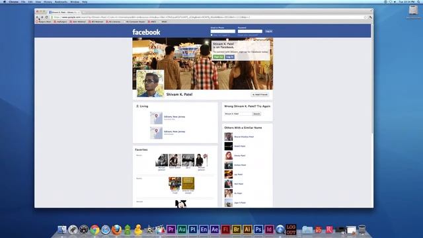Open the Edit menu
The image size is (423, 238).
(x=30, y=1)
